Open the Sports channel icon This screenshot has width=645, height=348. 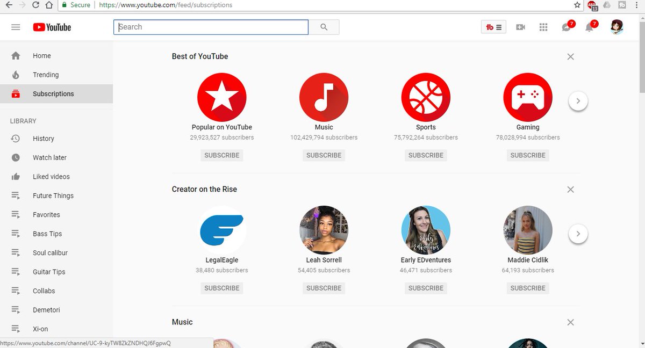tap(426, 97)
